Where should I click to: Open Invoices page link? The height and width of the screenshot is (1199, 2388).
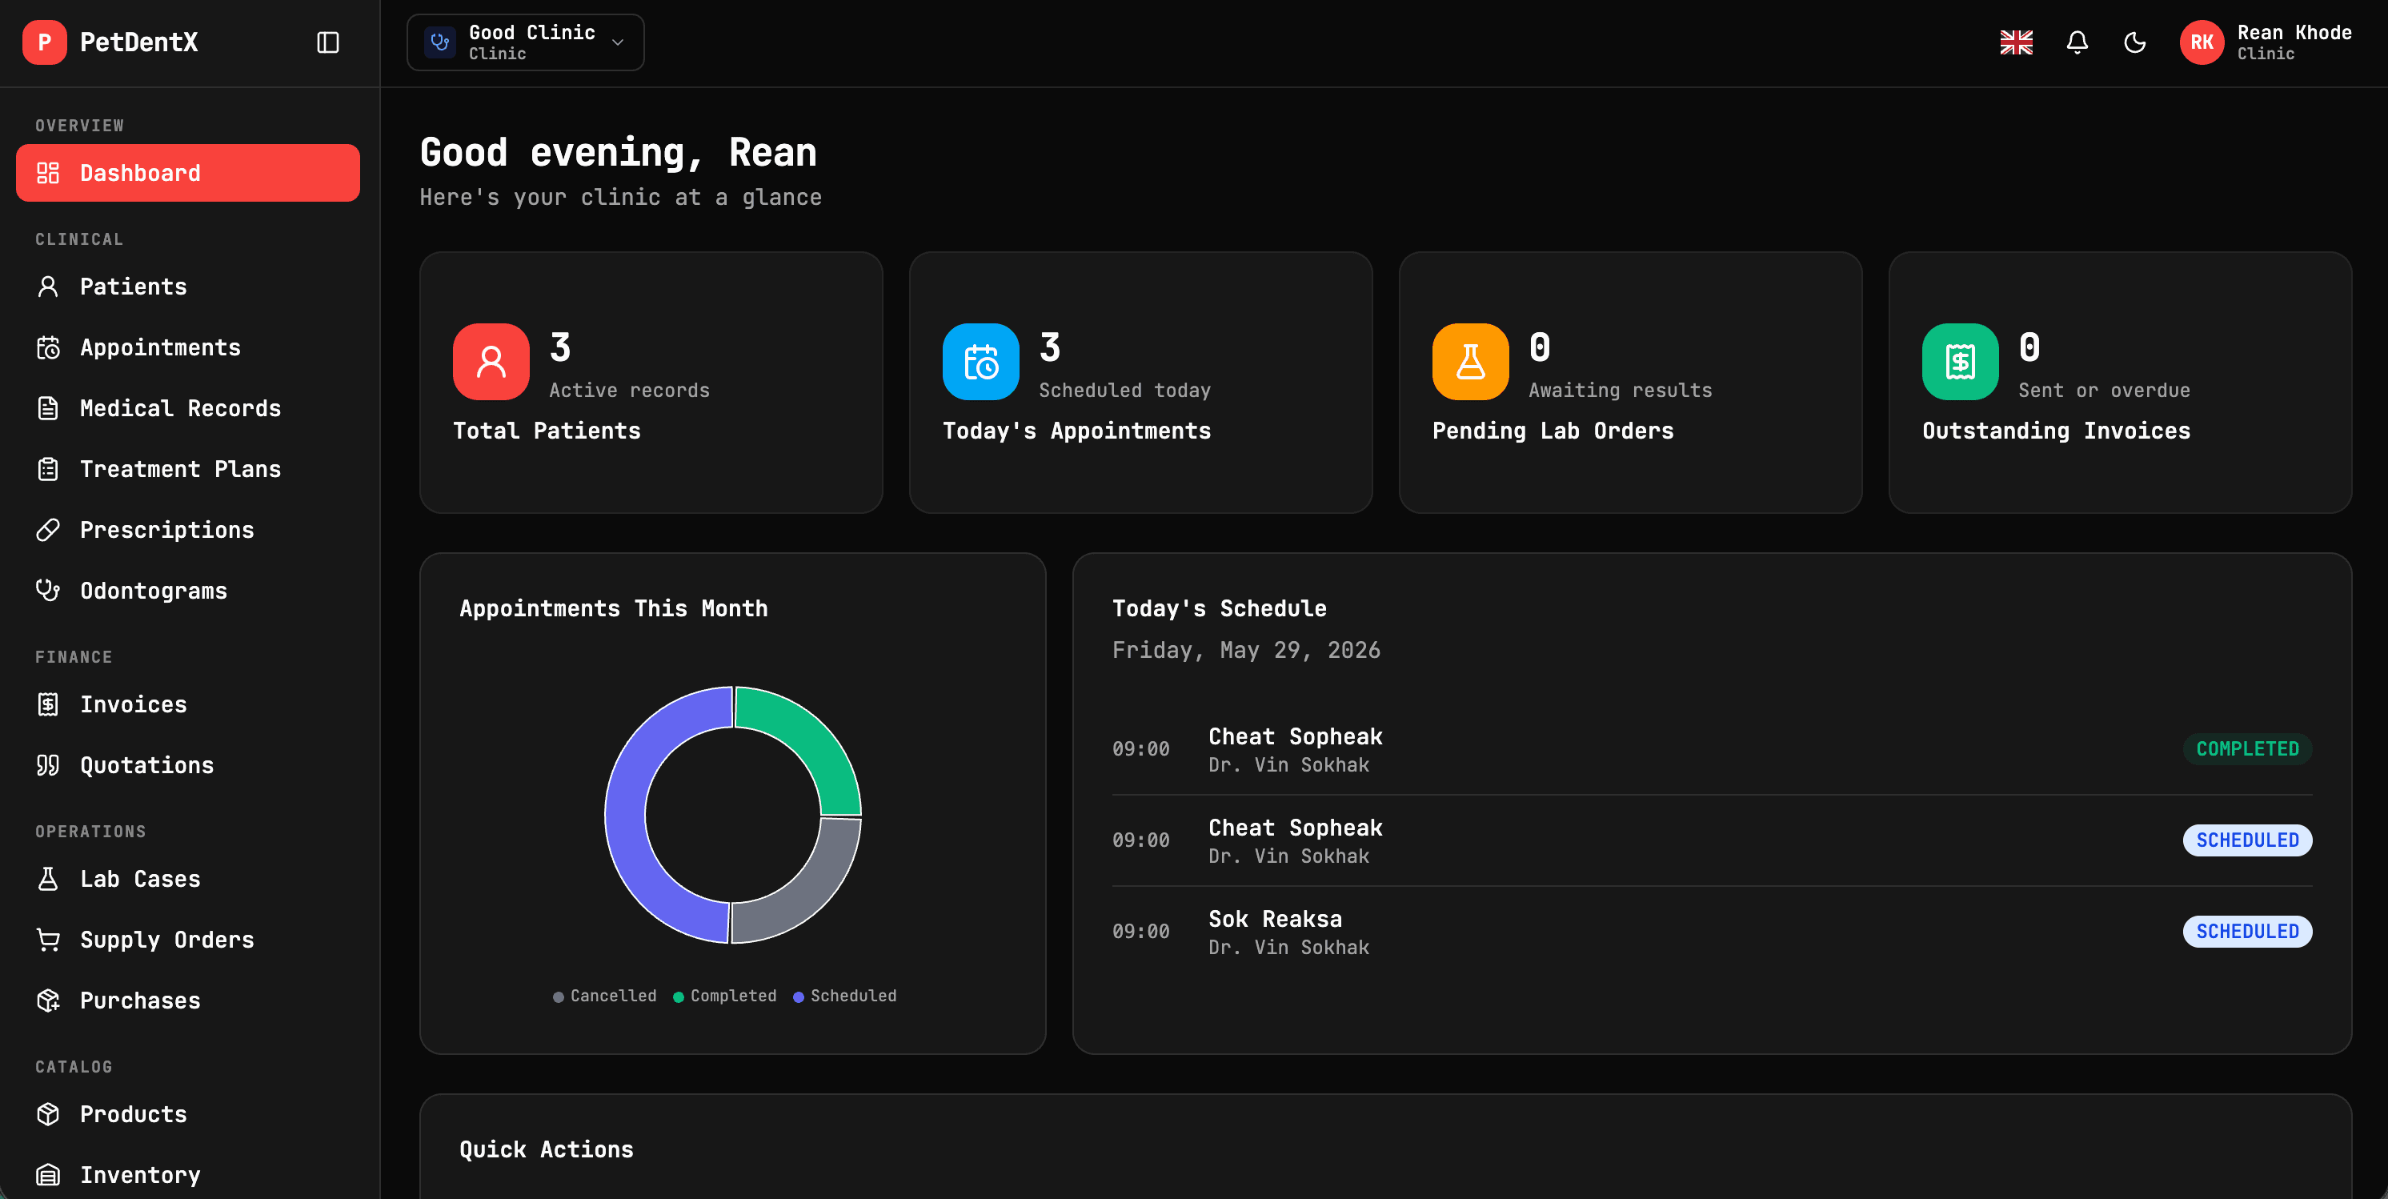click(x=187, y=704)
